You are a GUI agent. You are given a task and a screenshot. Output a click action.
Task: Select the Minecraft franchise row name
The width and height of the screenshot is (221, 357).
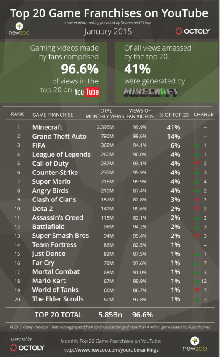click(x=47, y=127)
